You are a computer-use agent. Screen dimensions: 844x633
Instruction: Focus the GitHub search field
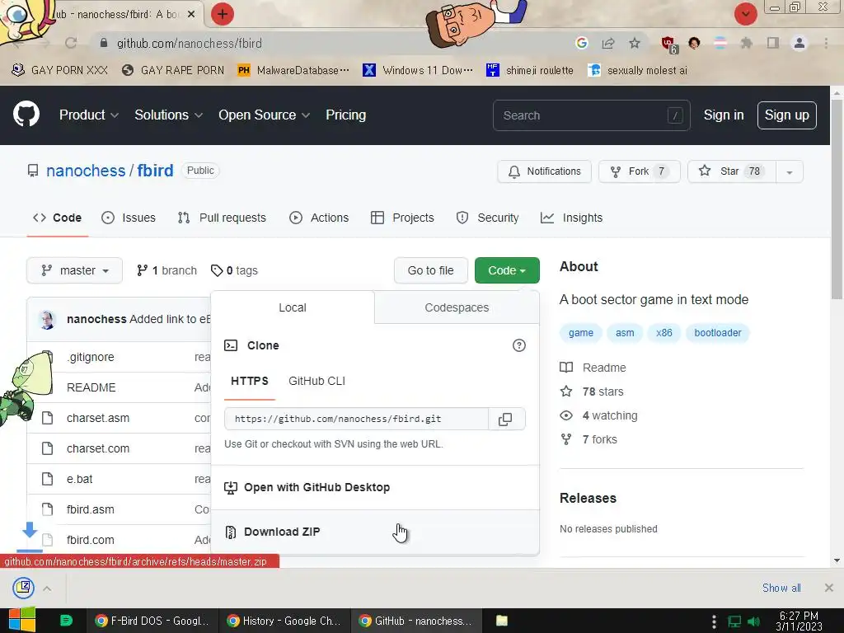591,115
